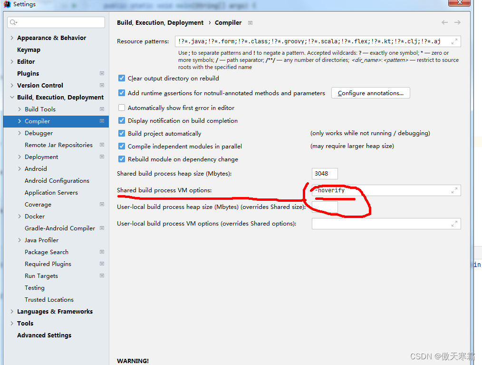Toggle Add runtime assertions for notnull-annotated methods
The height and width of the screenshot is (365, 482).
(122, 93)
